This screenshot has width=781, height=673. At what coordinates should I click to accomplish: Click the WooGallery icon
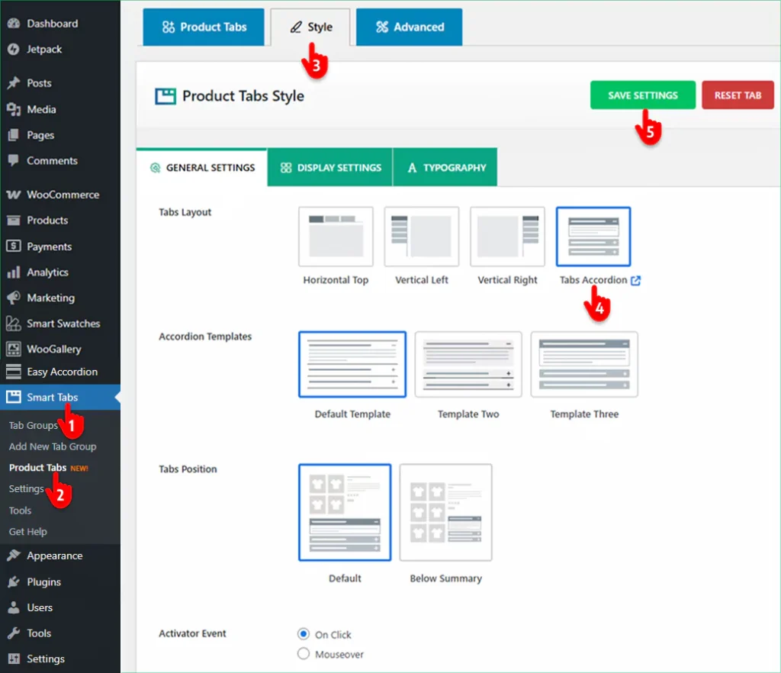coord(14,349)
